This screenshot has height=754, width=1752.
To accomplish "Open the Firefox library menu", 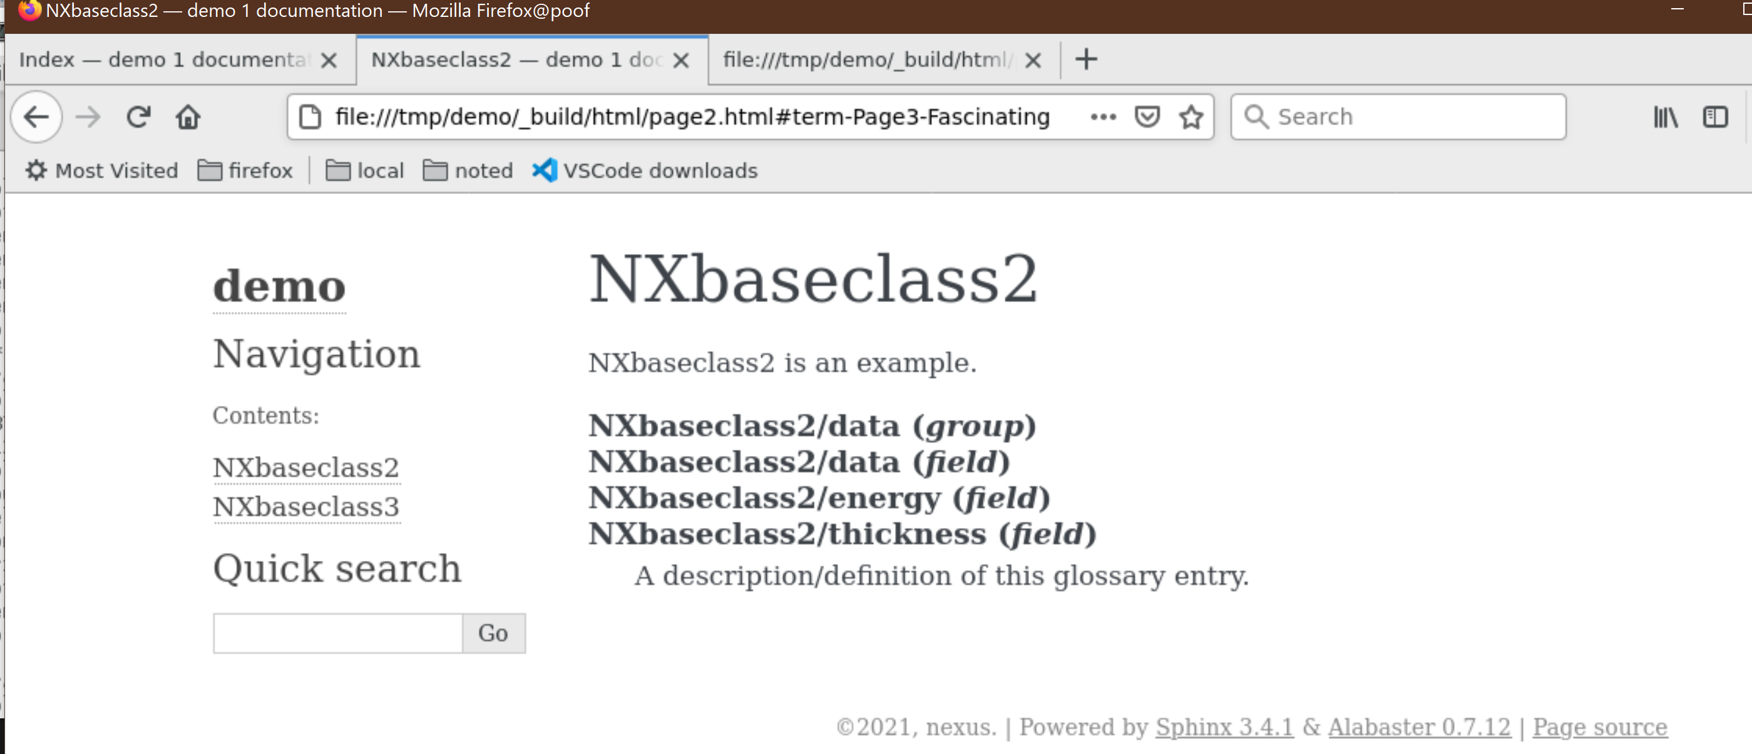I will 1666,116.
